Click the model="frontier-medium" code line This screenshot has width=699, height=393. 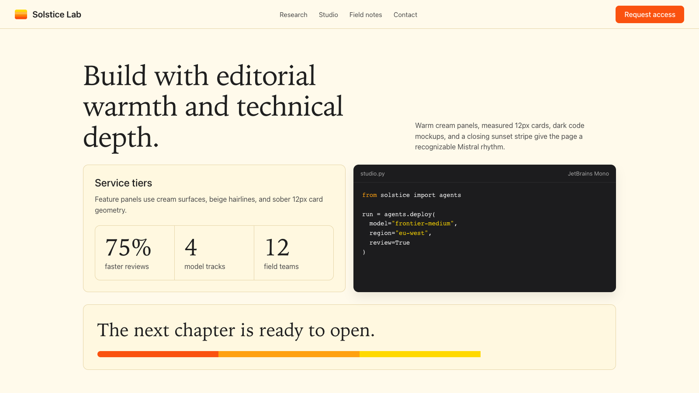(413, 224)
